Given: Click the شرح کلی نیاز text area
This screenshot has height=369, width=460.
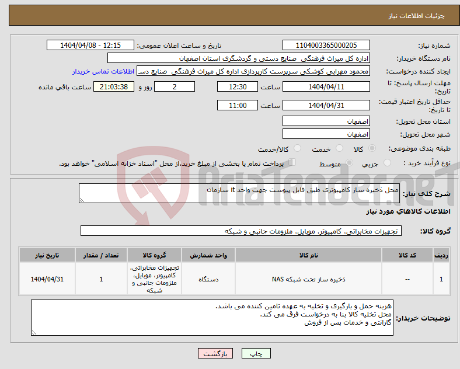Looking at the screenshot, I should (239, 193).
